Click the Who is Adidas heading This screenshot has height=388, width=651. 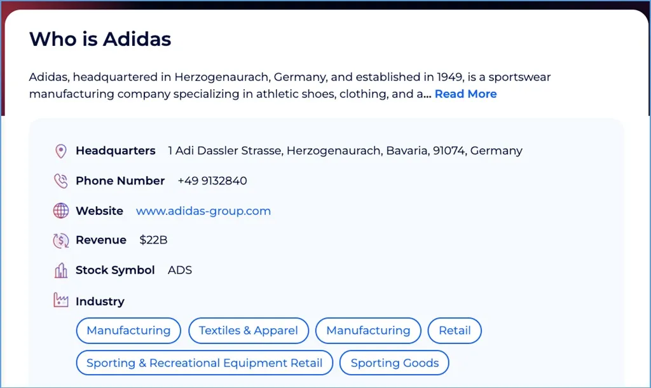click(100, 39)
